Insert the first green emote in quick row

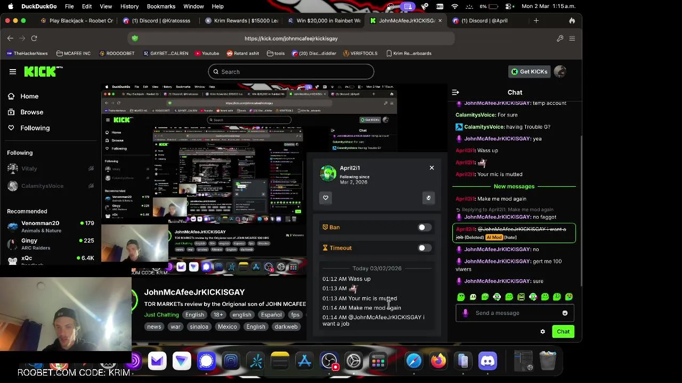coord(461,297)
